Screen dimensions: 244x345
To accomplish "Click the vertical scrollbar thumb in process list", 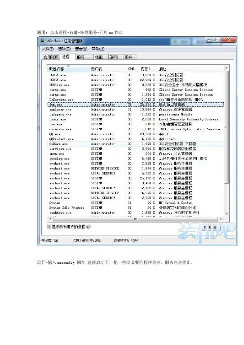I will (226, 127).
